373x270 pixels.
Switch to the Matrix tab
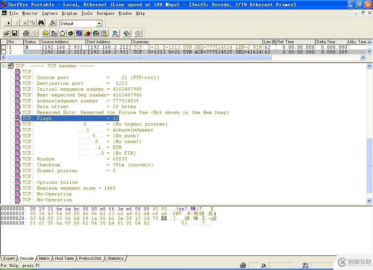tap(44, 258)
